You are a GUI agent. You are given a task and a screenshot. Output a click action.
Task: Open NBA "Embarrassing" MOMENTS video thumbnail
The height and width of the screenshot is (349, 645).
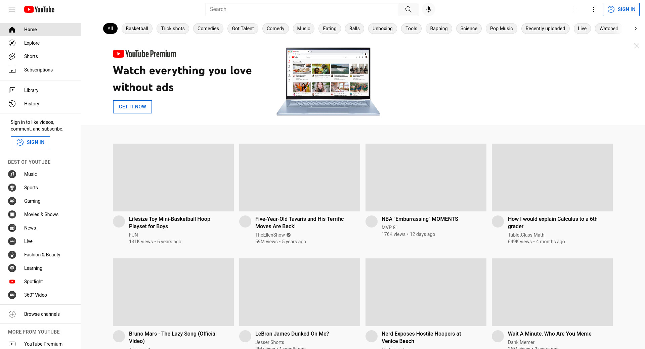point(426,178)
